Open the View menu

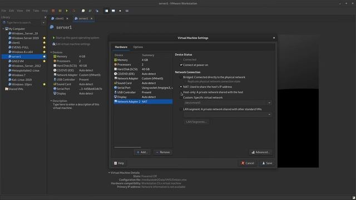click(20, 11)
